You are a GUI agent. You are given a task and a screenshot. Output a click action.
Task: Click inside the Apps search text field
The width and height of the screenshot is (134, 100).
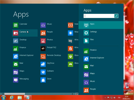pos(99,16)
